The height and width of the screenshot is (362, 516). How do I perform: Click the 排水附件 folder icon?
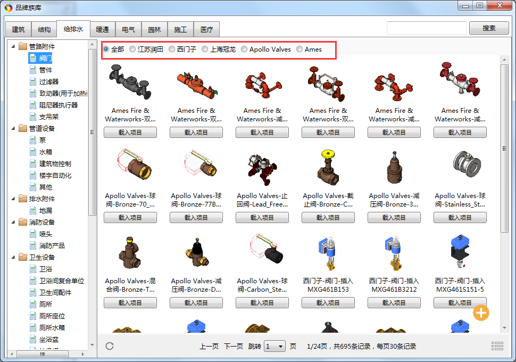point(23,199)
